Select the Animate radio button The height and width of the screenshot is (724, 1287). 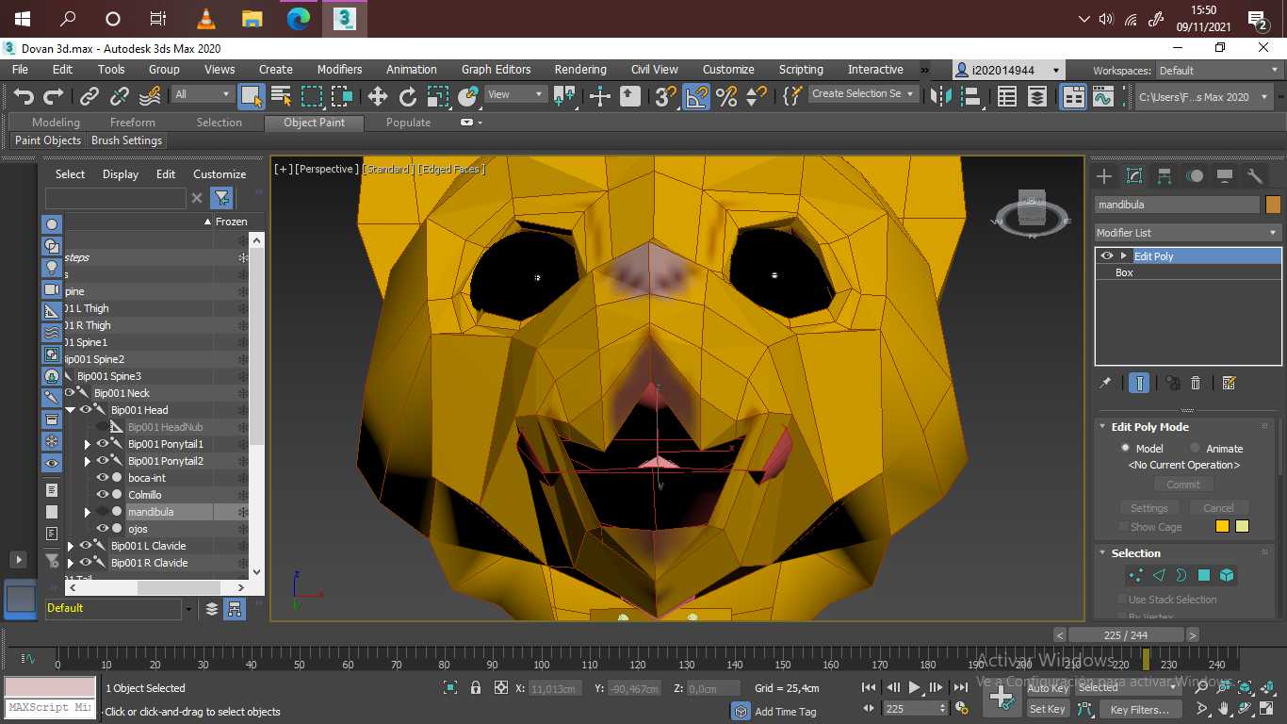(x=1195, y=448)
